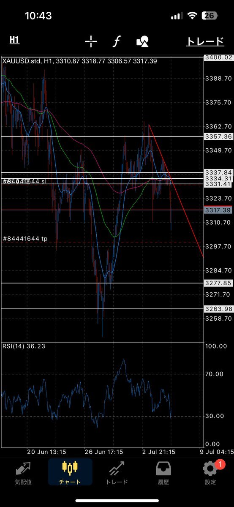Activate the crosshair tool

[x=91, y=41]
